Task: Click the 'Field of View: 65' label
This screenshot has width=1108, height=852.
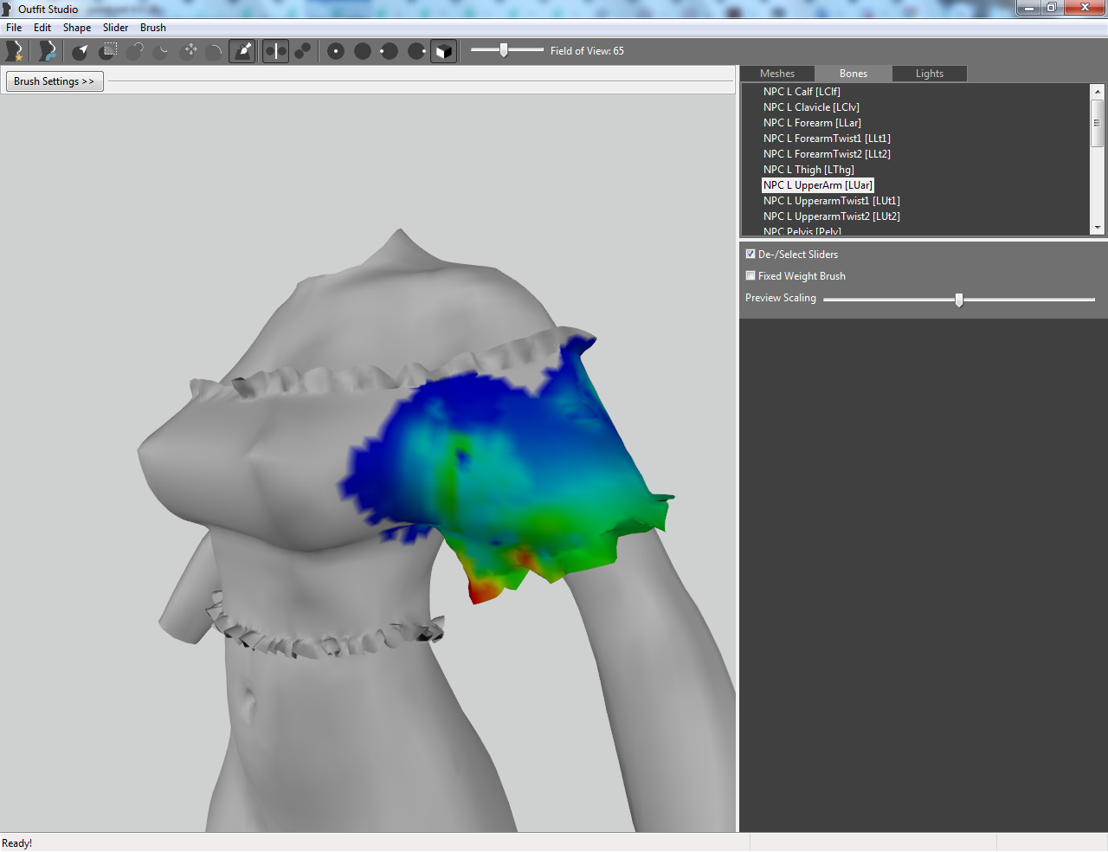Action: pyautogui.click(x=587, y=51)
